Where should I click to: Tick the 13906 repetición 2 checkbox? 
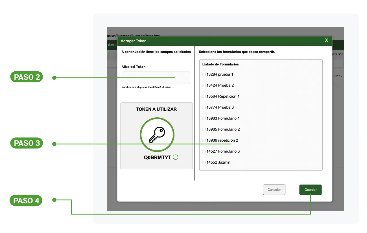(204, 140)
